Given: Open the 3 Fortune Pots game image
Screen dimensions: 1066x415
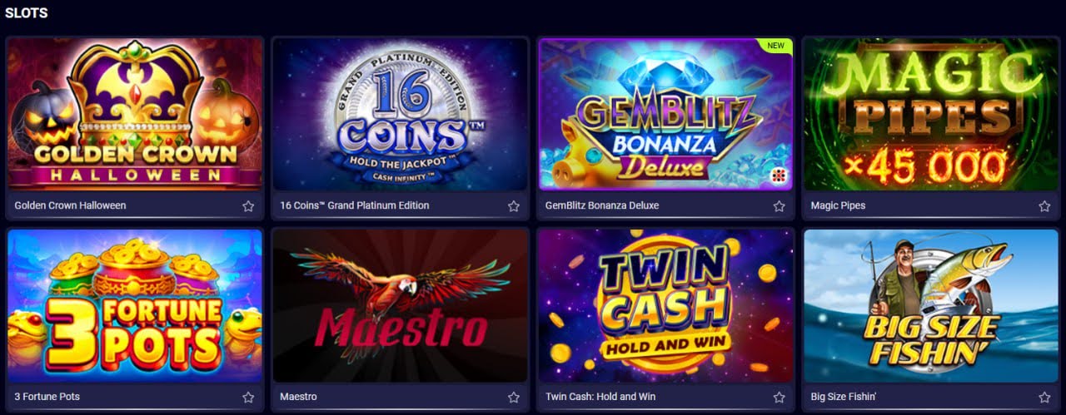Looking at the screenshot, I should [x=135, y=305].
